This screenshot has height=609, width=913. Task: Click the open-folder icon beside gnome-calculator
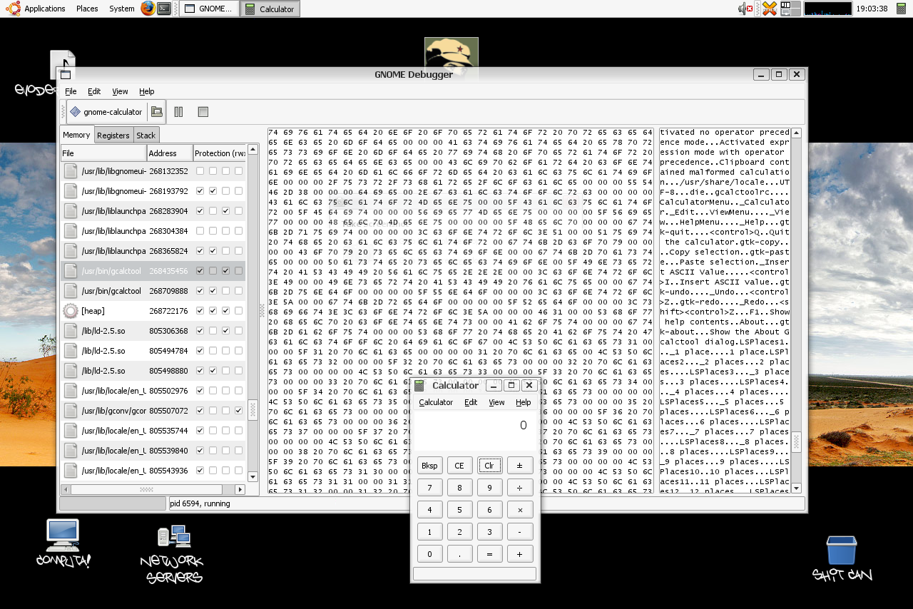[x=156, y=112]
